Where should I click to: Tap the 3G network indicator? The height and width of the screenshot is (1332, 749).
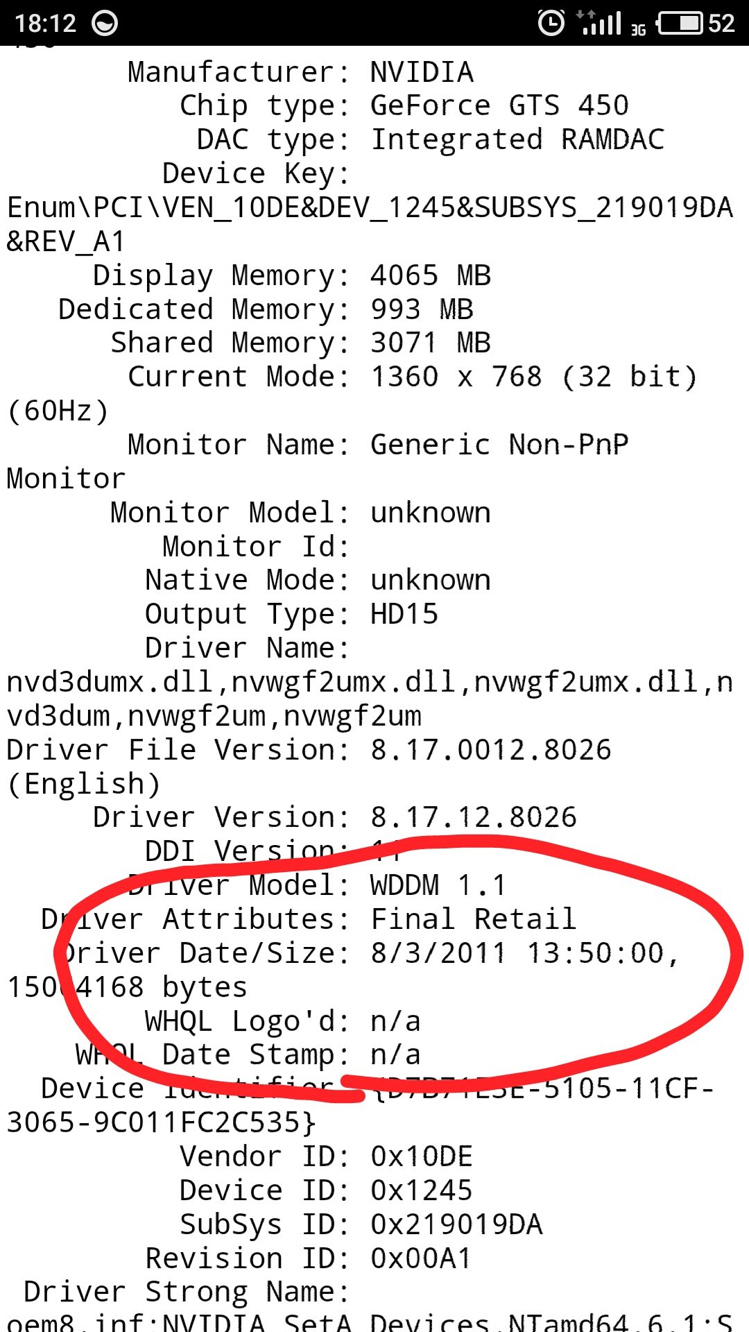[x=638, y=29]
